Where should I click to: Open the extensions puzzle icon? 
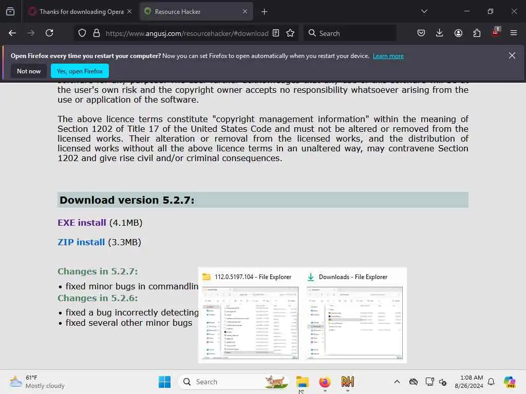coord(477,33)
